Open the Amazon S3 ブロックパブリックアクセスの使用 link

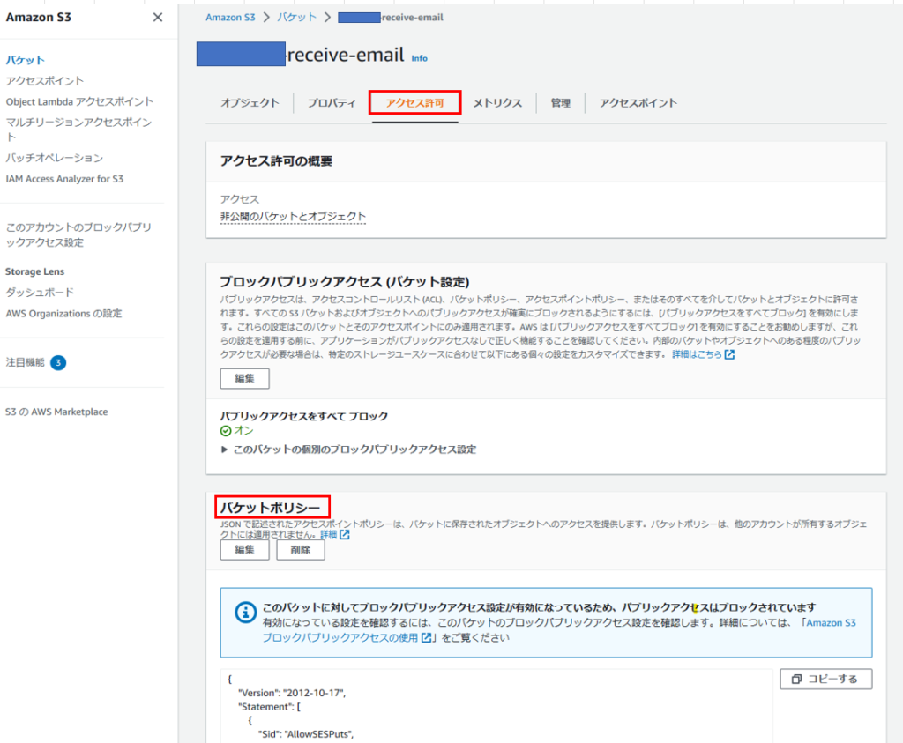click(x=559, y=630)
